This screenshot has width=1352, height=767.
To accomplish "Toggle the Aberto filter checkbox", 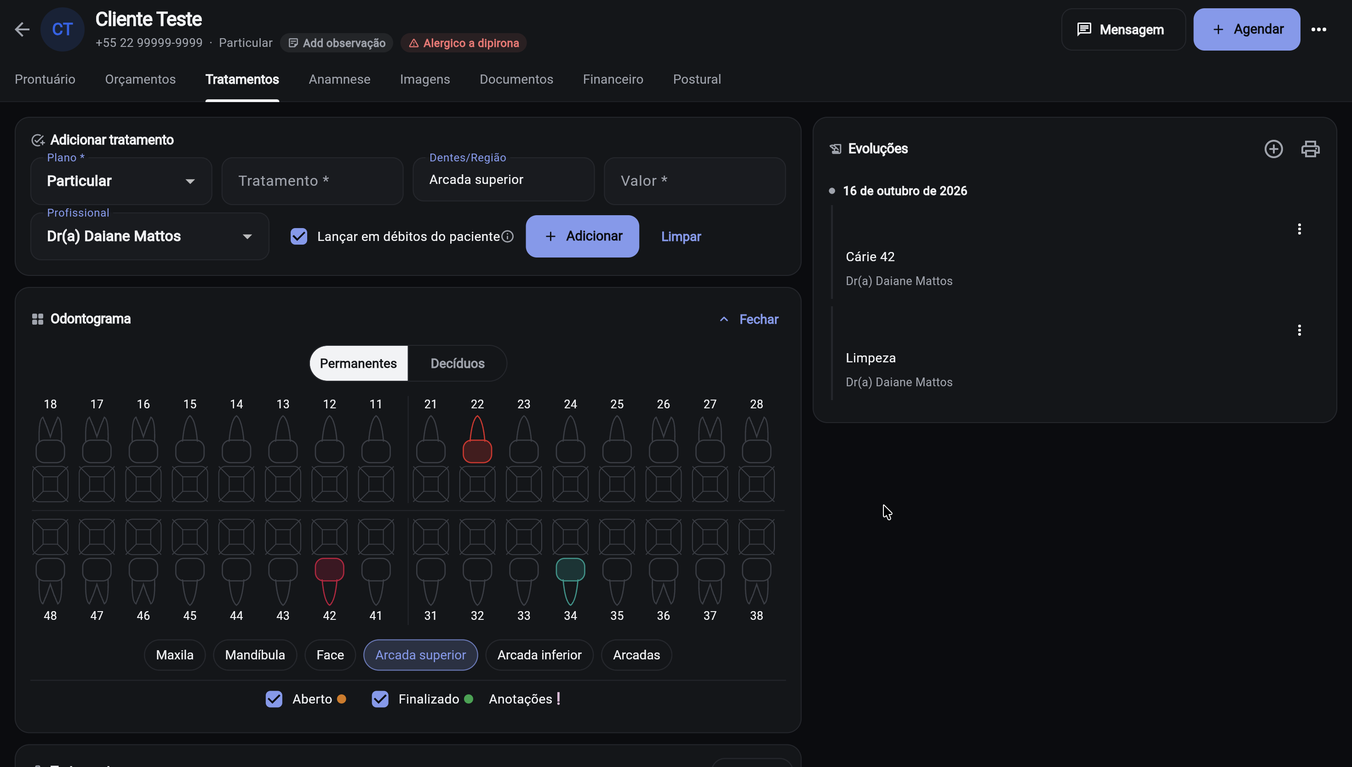I will pyautogui.click(x=273, y=699).
